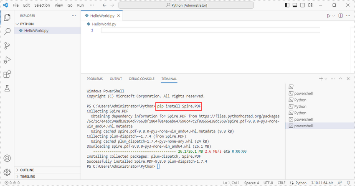This screenshot has height=186, width=355.
Task: Select the TERMINAL panel tab
Action: tap(169, 79)
